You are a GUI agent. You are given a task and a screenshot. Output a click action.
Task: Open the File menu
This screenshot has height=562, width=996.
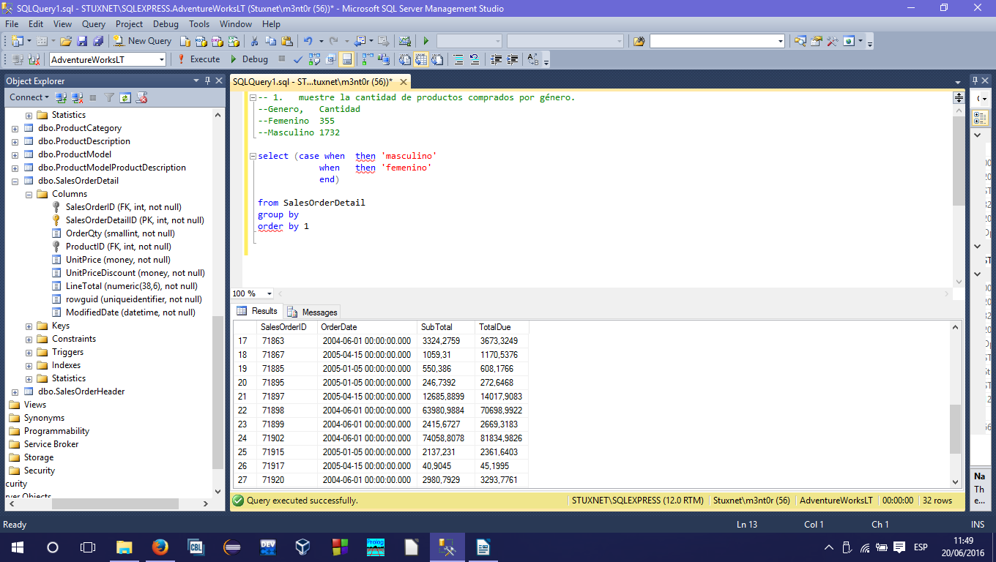pos(12,23)
